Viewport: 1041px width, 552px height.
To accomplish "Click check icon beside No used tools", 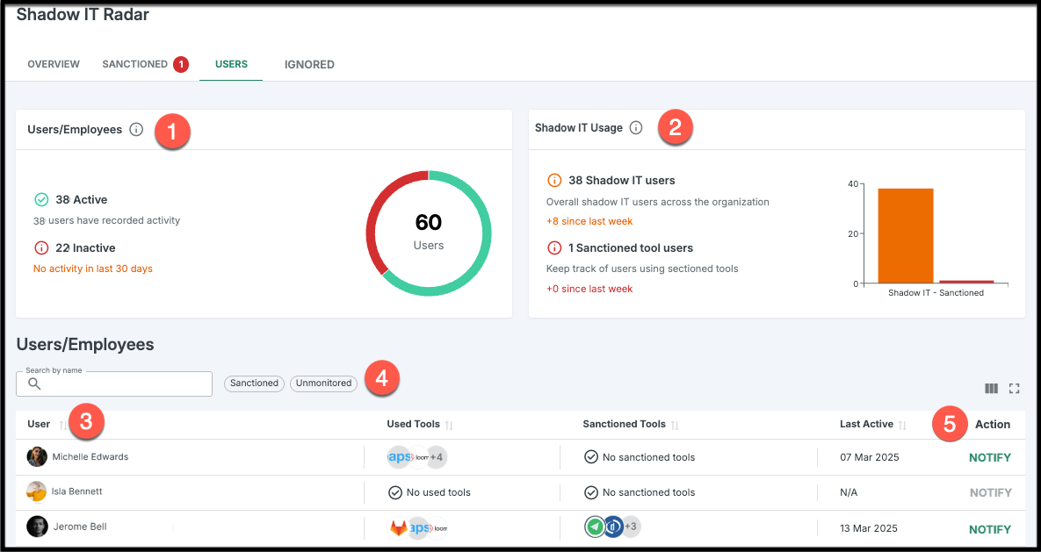I will coord(395,493).
